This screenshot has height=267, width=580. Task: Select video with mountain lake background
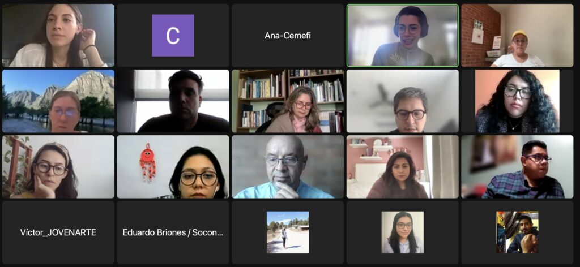tap(58, 101)
